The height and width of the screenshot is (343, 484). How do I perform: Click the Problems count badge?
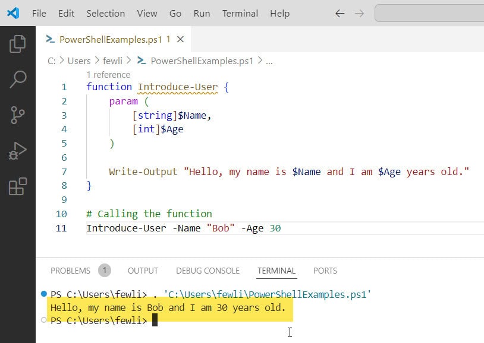coord(105,270)
